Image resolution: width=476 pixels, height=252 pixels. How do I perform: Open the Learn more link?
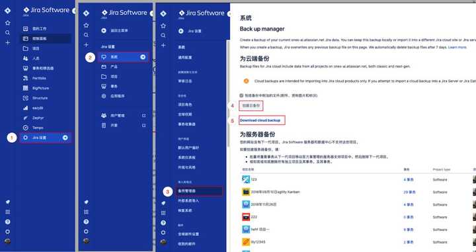[457, 48]
